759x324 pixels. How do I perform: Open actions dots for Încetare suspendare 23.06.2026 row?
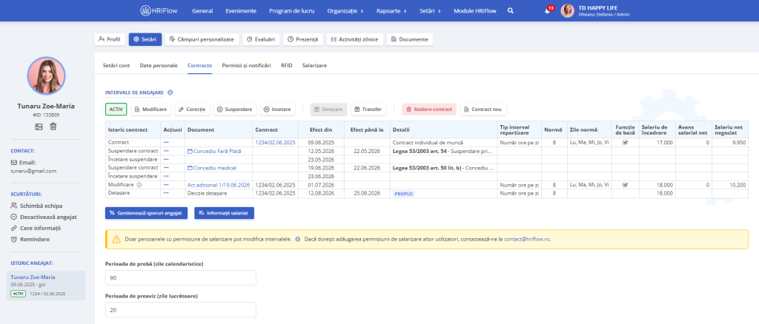[x=167, y=176]
